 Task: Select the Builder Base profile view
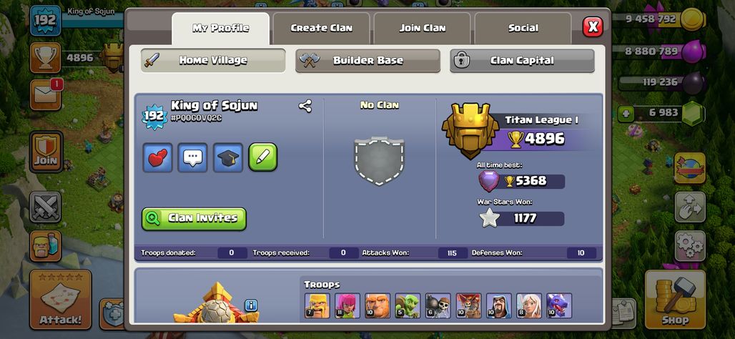tap(368, 61)
